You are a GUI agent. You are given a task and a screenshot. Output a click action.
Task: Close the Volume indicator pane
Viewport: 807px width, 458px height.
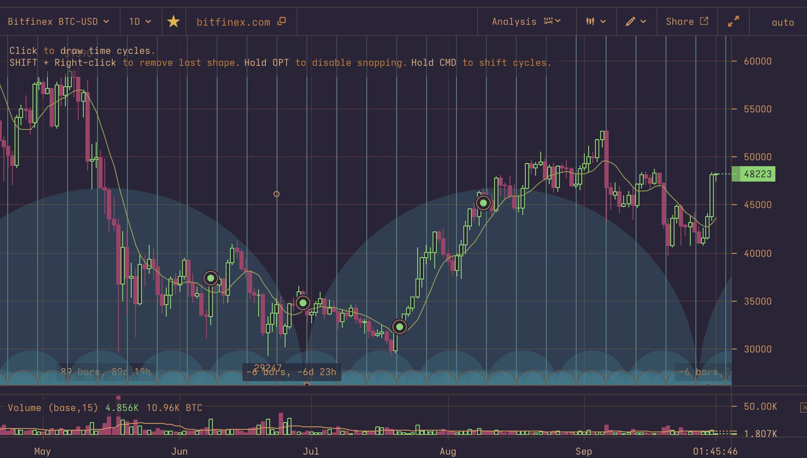(x=804, y=407)
